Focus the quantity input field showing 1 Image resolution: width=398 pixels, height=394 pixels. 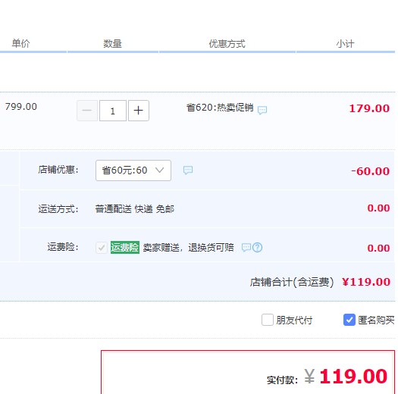pyautogui.click(x=113, y=111)
